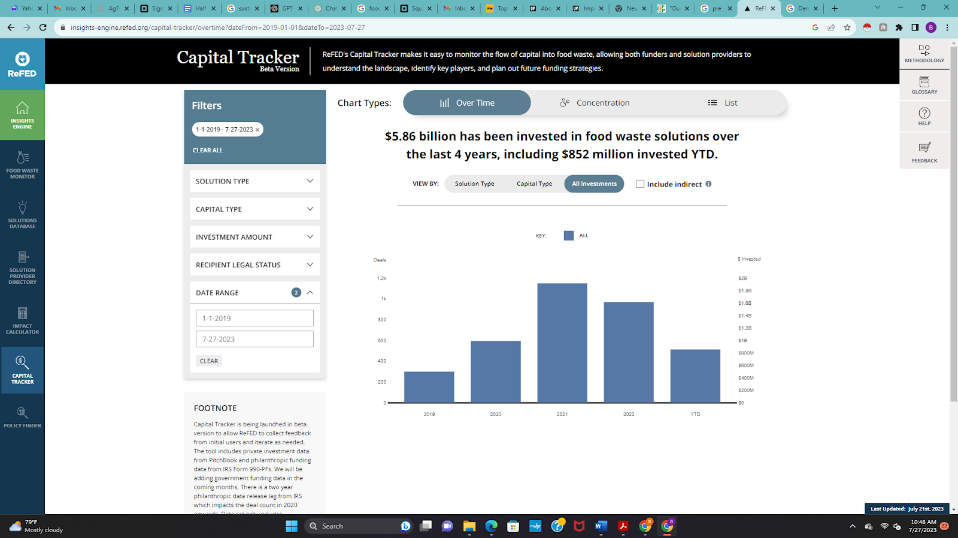Click the info icon beside Include indirect
This screenshot has width=958, height=538.
coord(708,184)
